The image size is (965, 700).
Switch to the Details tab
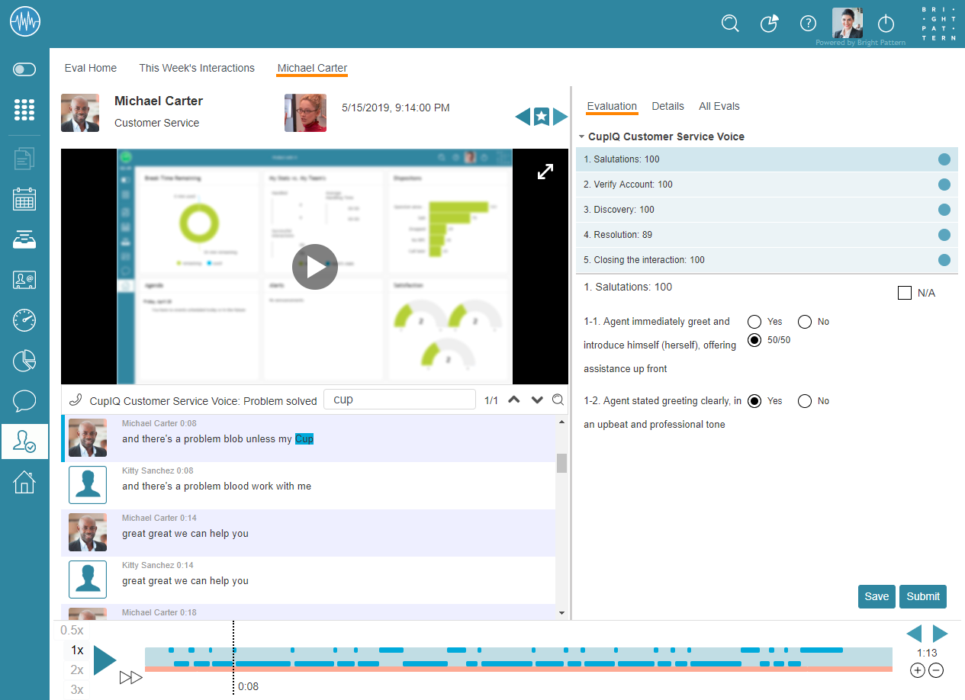(667, 106)
